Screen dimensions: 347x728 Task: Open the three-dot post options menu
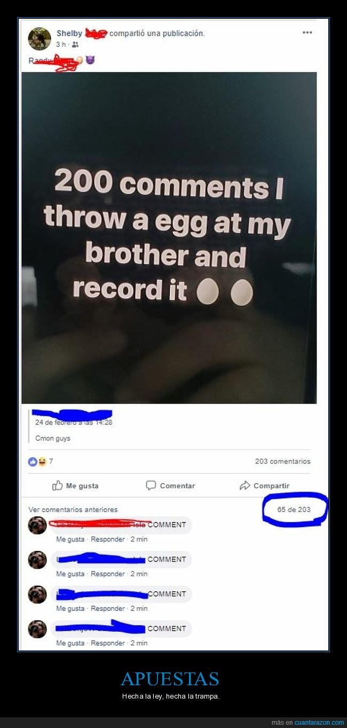point(307,33)
